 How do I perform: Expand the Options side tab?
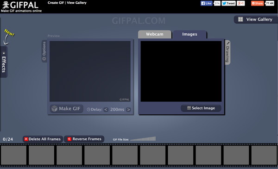coord(44,51)
